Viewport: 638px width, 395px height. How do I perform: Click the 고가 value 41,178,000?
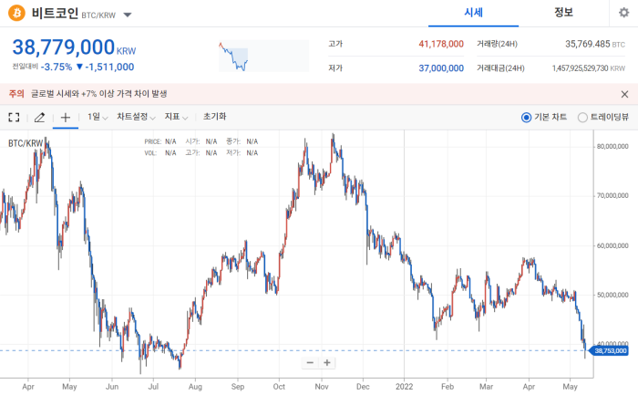(x=441, y=44)
